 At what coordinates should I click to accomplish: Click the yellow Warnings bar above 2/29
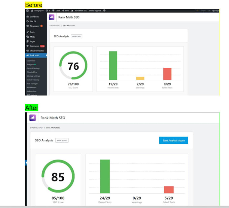click(x=140, y=78)
